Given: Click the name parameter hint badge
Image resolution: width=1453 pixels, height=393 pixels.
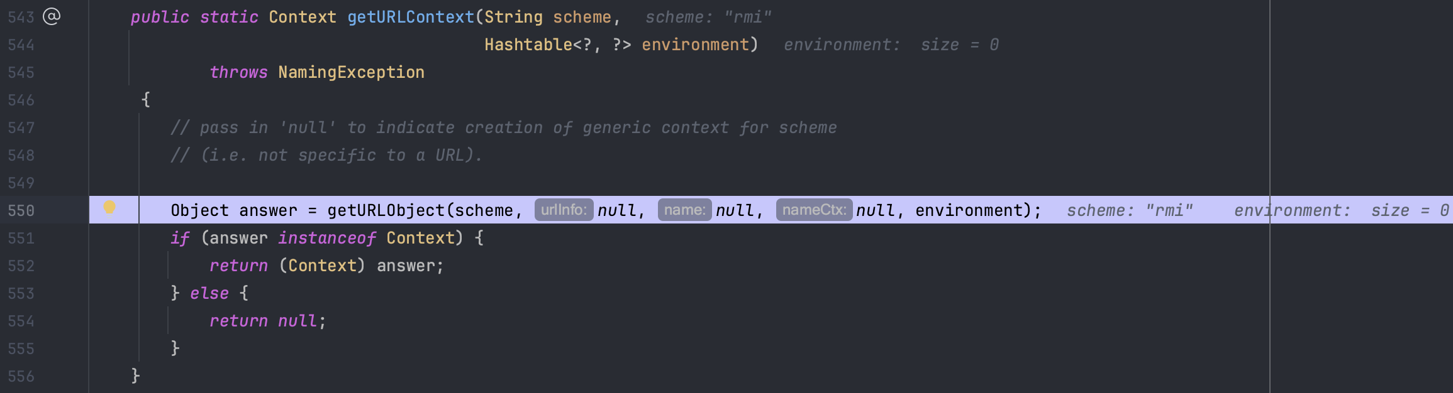Looking at the screenshot, I should coord(684,210).
